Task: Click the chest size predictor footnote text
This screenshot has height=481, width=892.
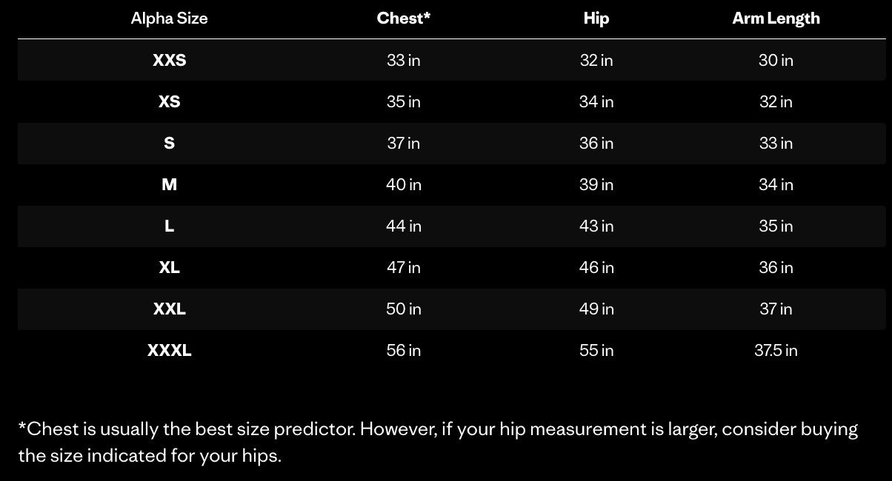Action: pyautogui.click(x=438, y=442)
